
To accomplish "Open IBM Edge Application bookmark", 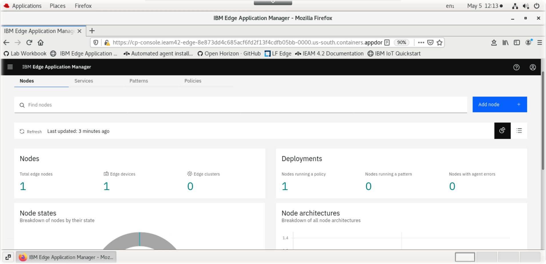I will point(84,53).
